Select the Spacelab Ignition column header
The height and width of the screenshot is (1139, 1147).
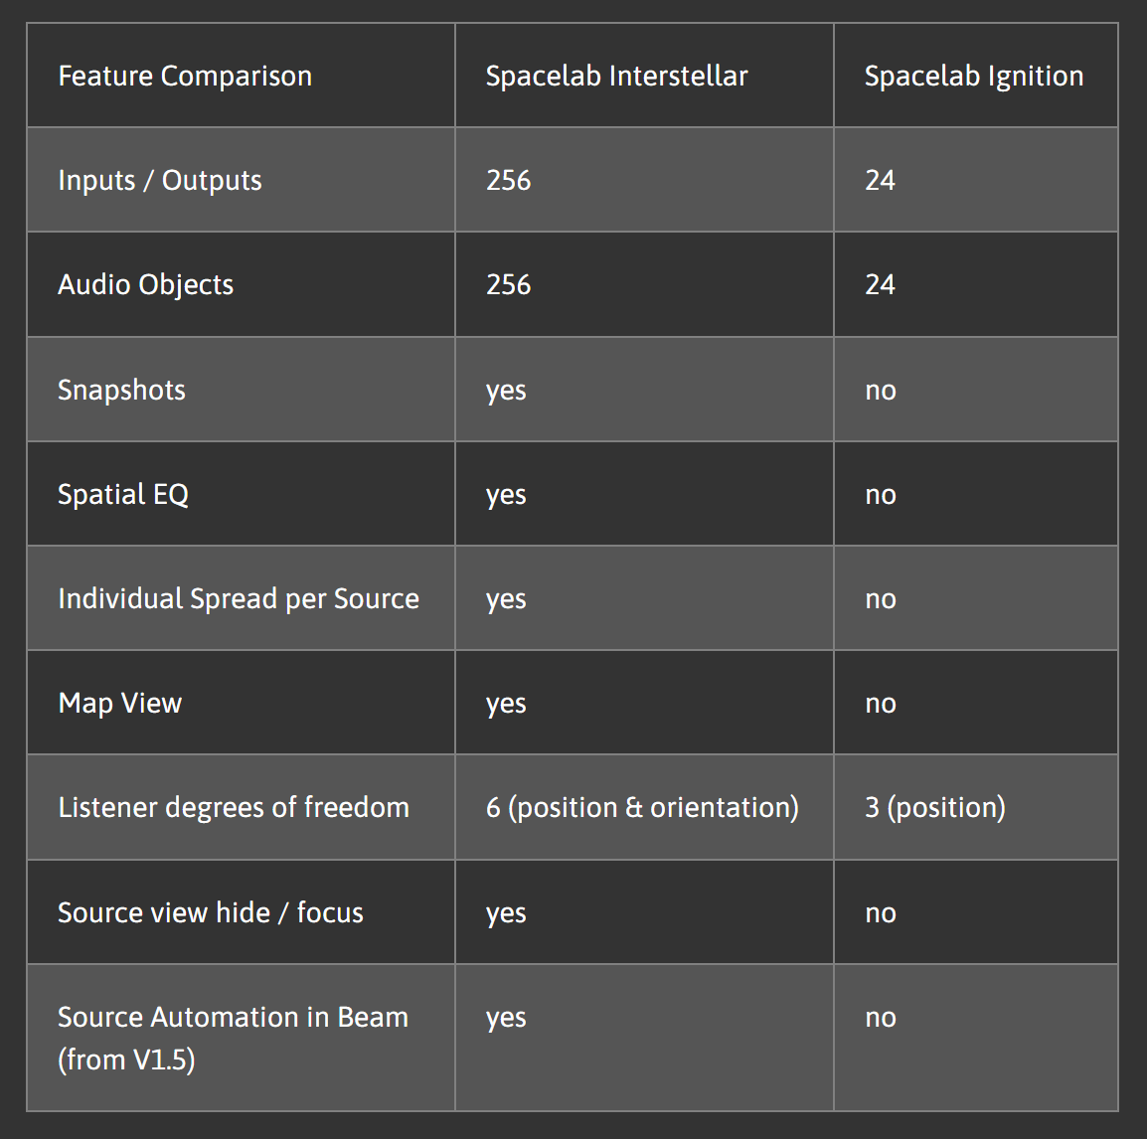(973, 77)
